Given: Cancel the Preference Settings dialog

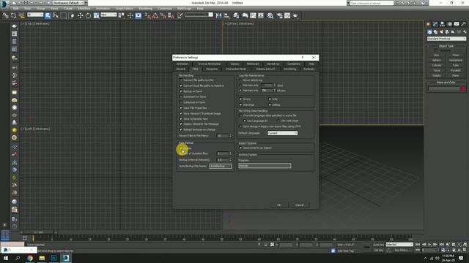Looking at the screenshot, I should tap(300, 205).
